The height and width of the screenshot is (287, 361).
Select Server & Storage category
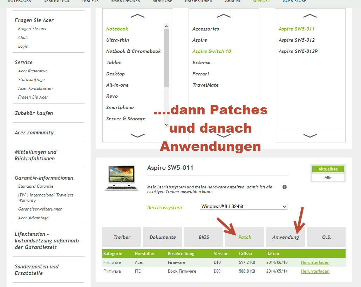126,119
